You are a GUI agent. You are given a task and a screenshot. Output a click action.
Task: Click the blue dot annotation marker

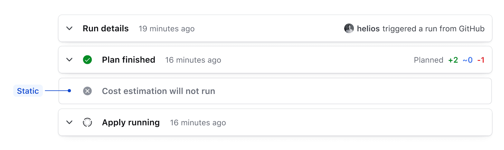[70, 91]
